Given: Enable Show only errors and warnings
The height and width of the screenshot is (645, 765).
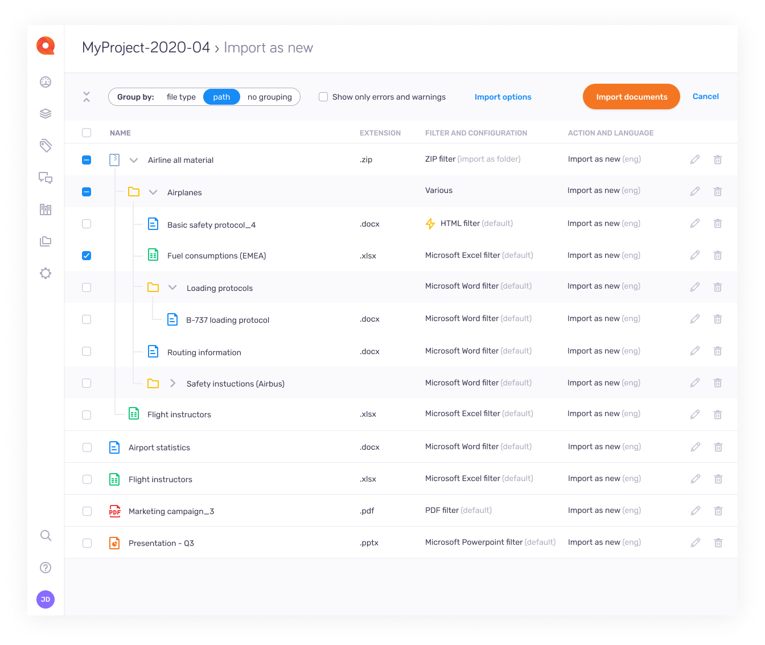Looking at the screenshot, I should tap(323, 97).
